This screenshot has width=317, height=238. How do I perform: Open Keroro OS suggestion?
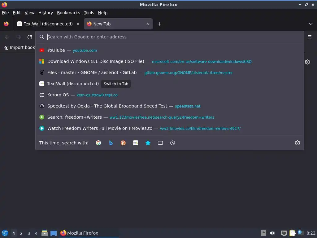(170, 95)
